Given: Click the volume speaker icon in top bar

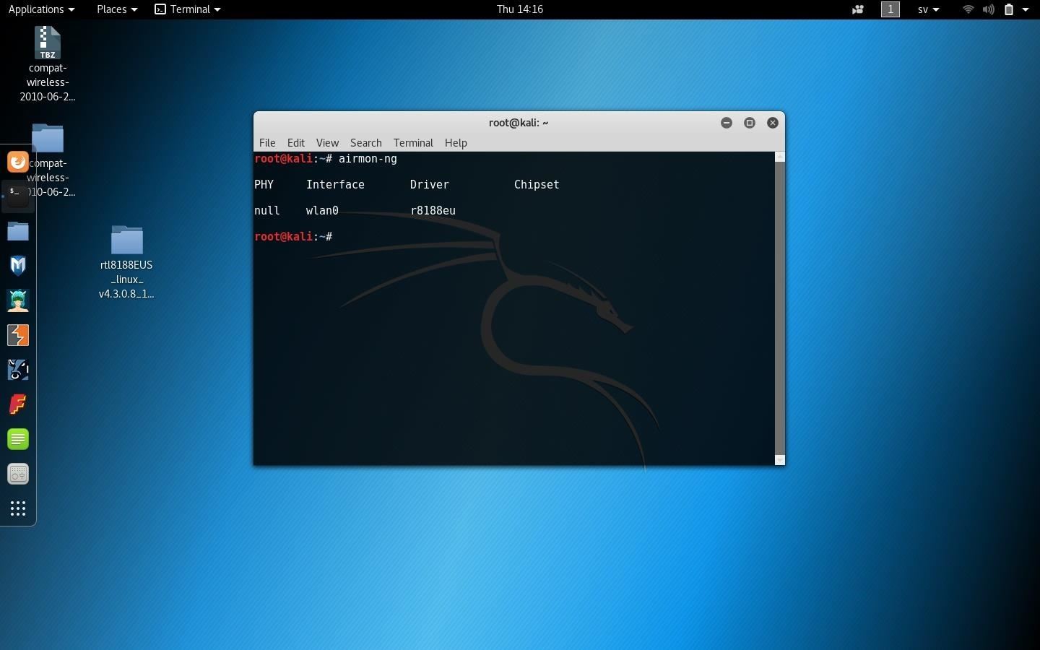Looking at the screenshot, I should (x=988, y=9).
